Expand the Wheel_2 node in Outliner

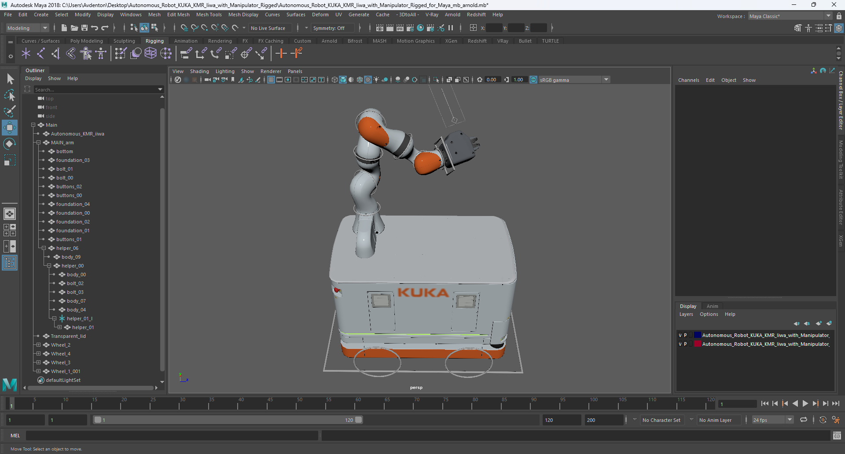pyautogui.click(x=38, y=345)
